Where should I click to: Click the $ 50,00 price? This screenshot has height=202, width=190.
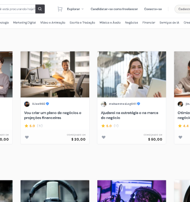(155, 139)
